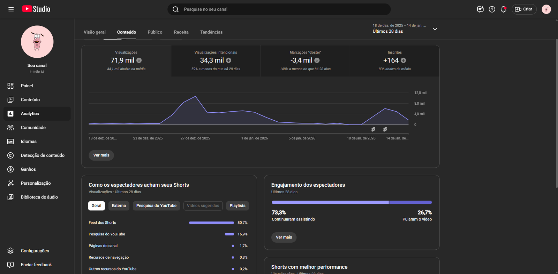Image resolution: width=558 pixels, height=274 pixels.
Task: Click Ver mais under the chart
Action: click(x=101, y=155)
